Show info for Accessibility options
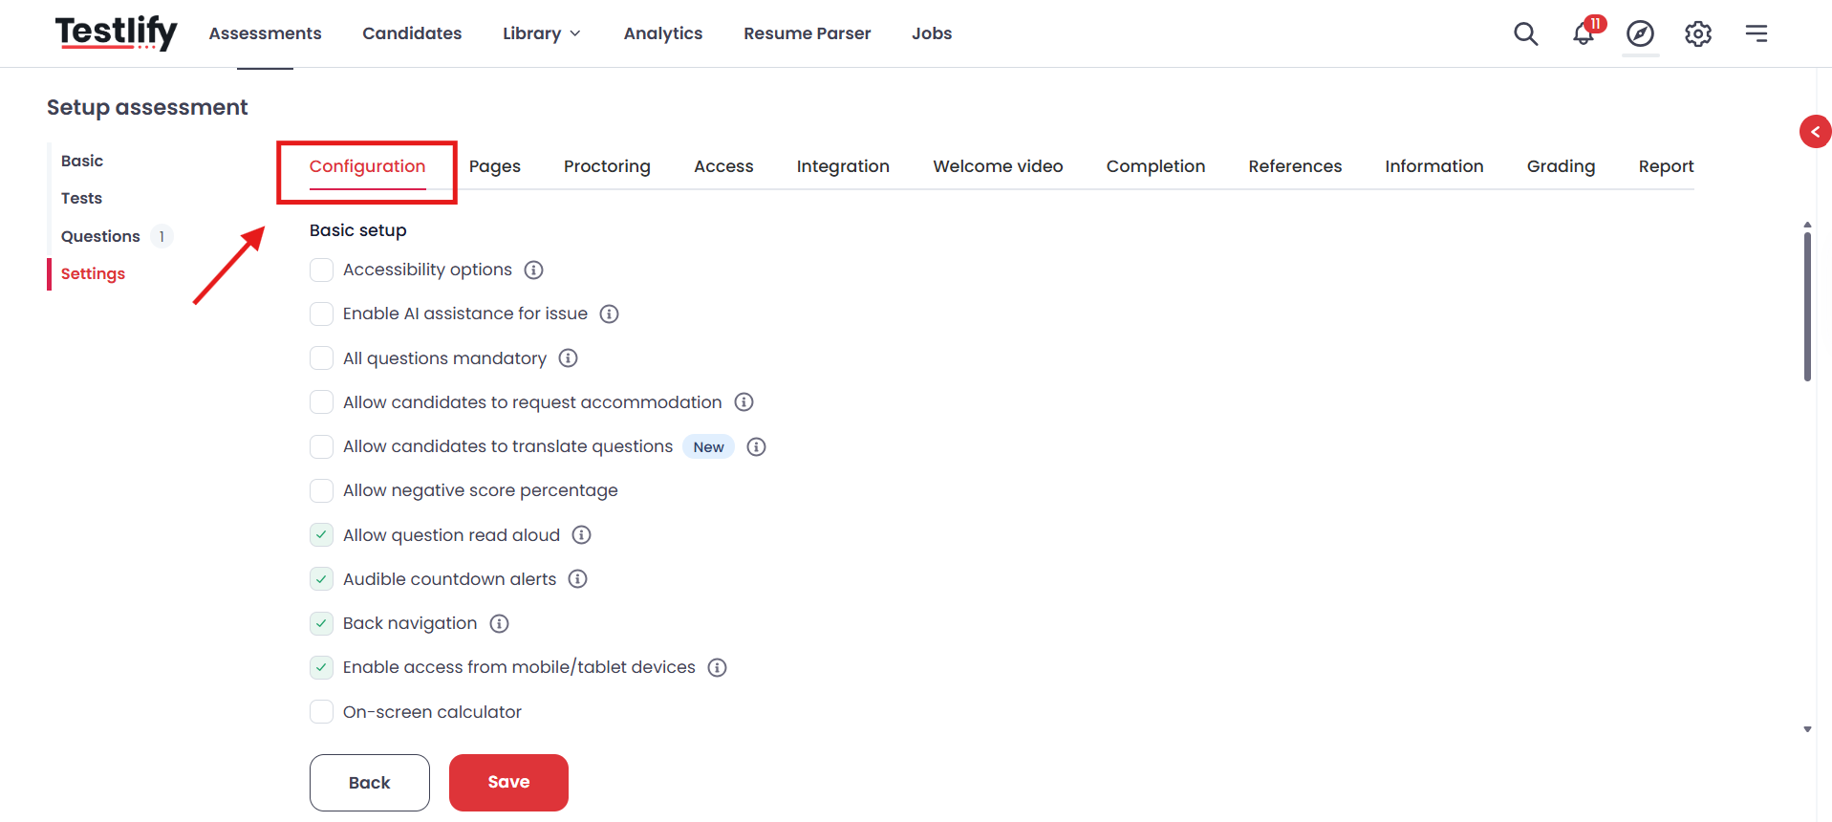 click(x=534, y=270)
